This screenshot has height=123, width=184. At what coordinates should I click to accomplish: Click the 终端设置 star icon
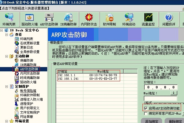(12, 121)
